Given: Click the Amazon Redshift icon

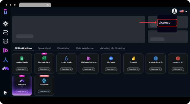Looking at the screenshot, I should (x=156, y=58).
